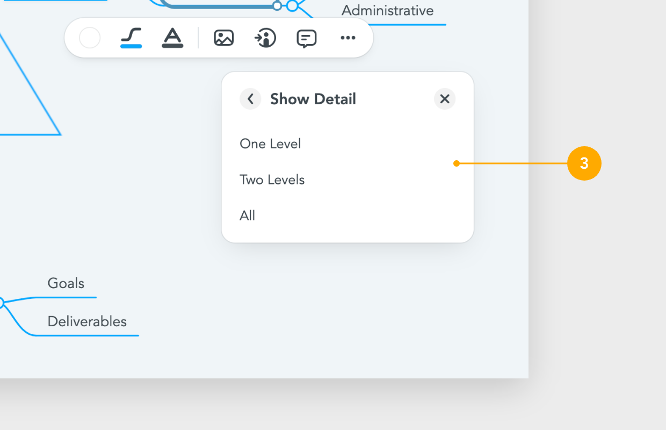666x430 pixels.
Task: Choose Two Levels detail option
Action: click(272, 180)
